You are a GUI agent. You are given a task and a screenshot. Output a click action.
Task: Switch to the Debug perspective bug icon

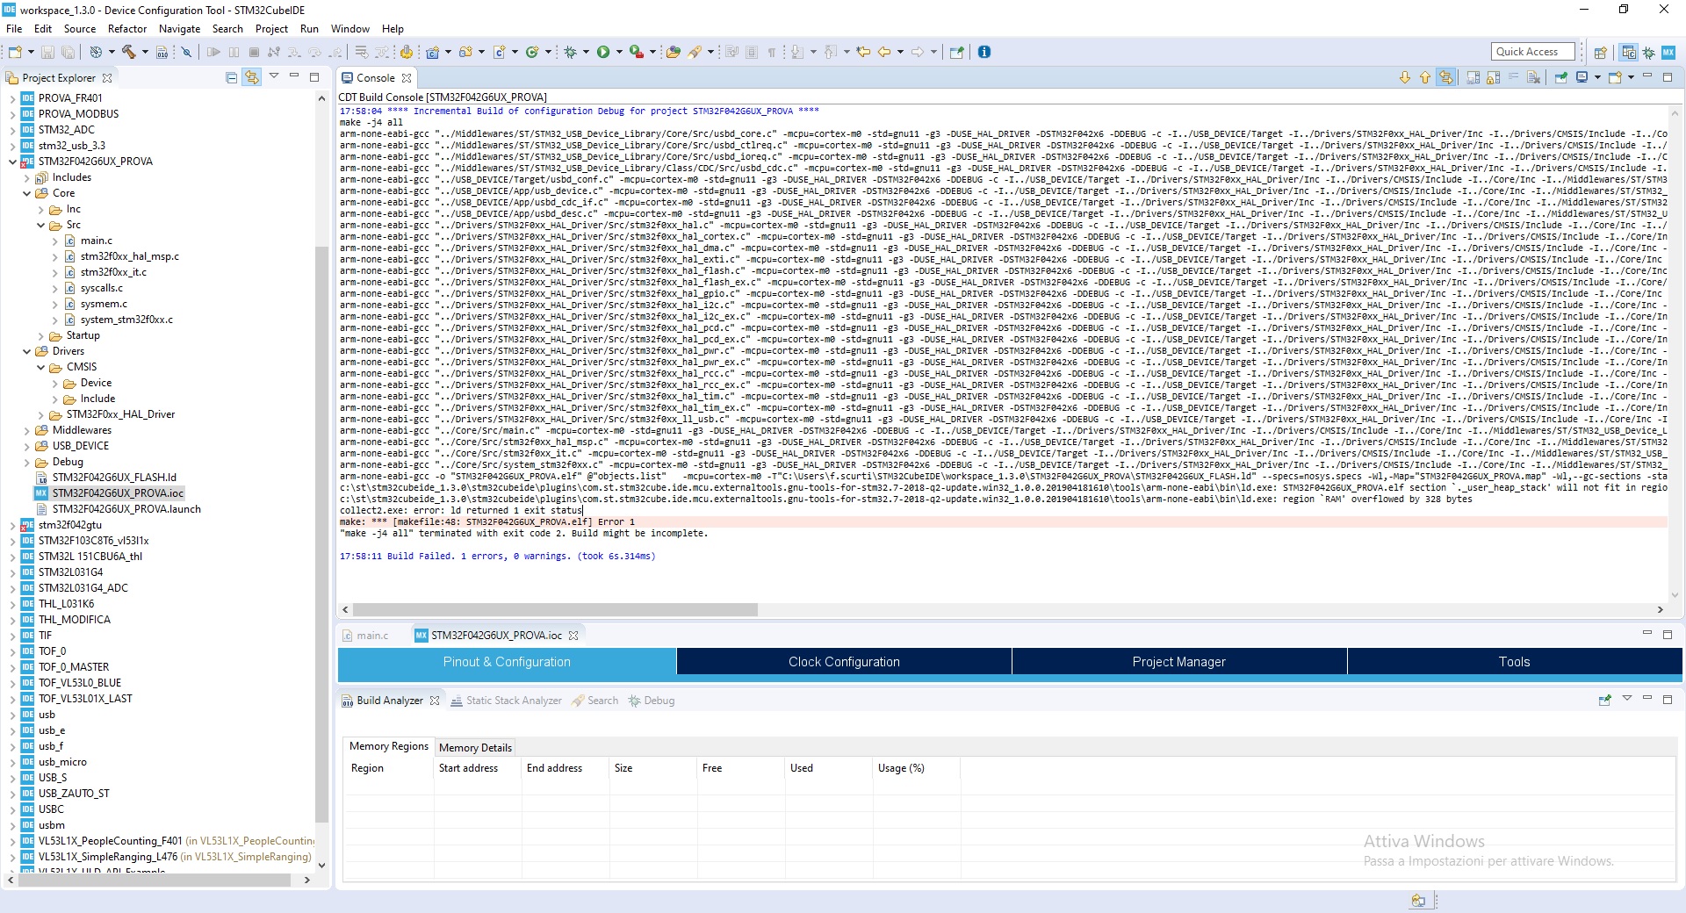[x=1648, y=53]
